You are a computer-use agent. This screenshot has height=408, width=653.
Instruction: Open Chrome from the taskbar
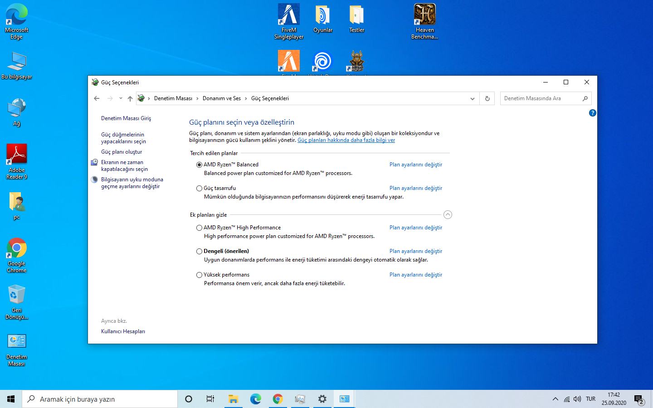click(x=278, y=399)
